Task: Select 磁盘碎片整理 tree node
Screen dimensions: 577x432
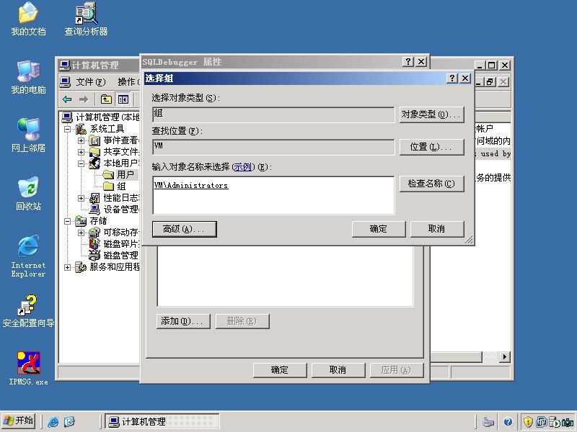Action: (120, 244)
